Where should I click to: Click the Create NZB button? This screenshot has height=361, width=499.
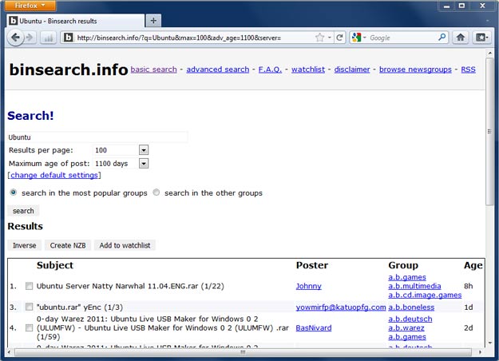click(x=68, y=245)
